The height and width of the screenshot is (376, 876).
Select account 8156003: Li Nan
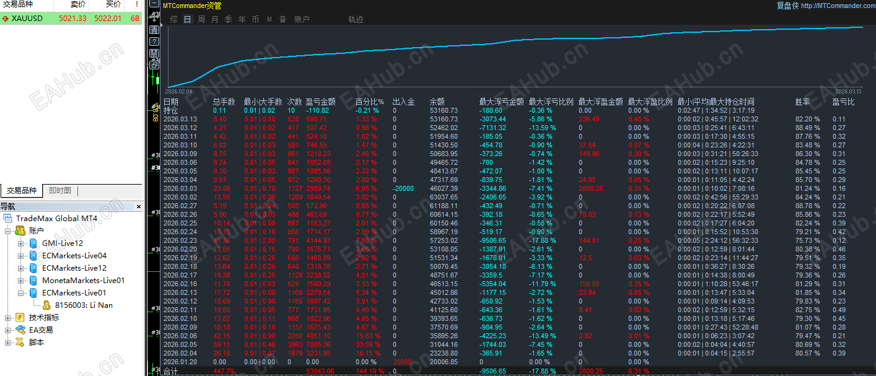point(84,305)
